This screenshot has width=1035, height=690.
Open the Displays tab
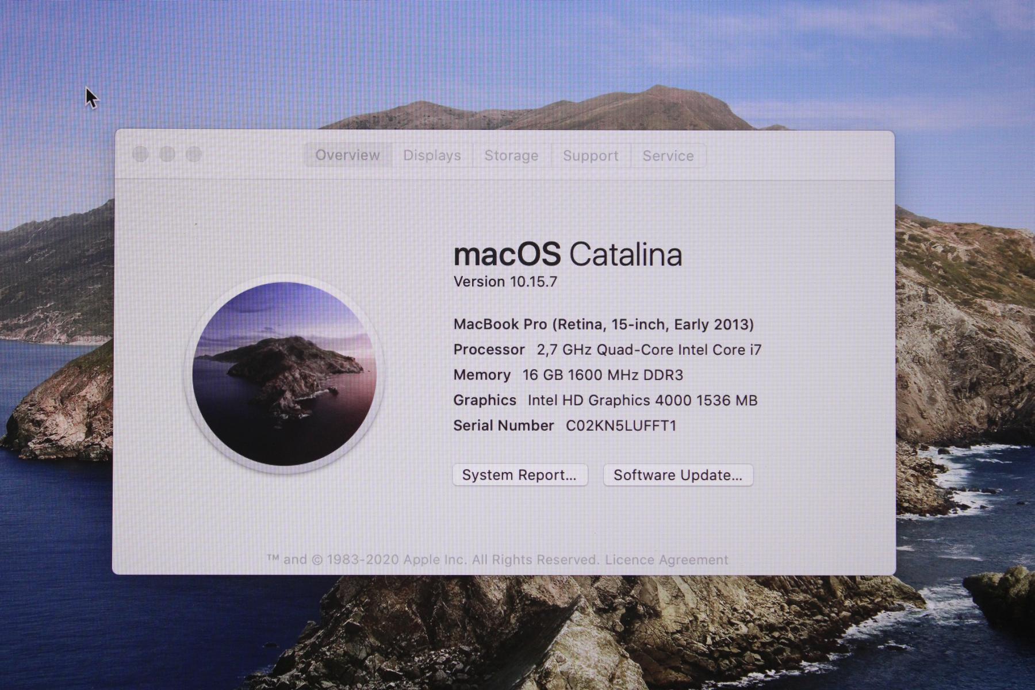(x=432, y=155)
